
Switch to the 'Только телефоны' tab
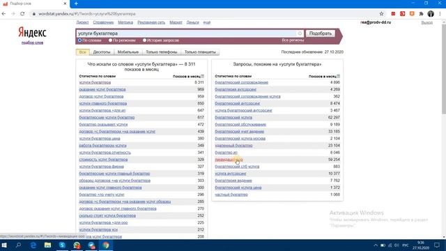tap(161, 52)
